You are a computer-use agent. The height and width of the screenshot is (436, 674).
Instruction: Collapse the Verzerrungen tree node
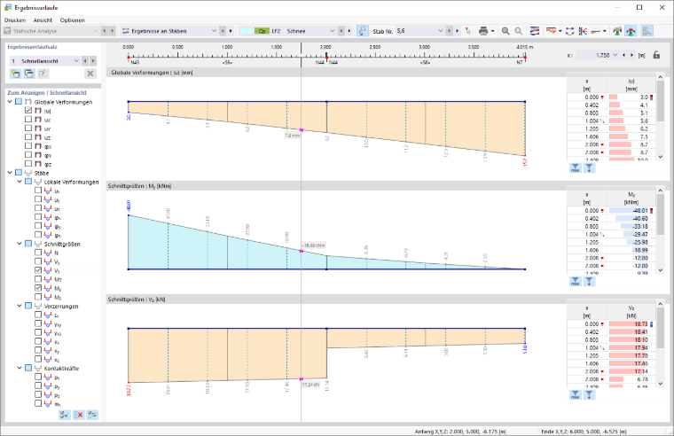(20, 306)
